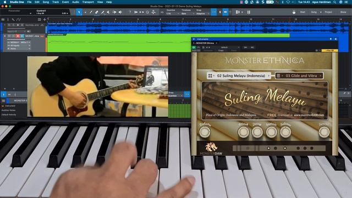Screen dimensions: 352x198
Task: Select the Arrow tool in toolbar
Action: point(79,12)
